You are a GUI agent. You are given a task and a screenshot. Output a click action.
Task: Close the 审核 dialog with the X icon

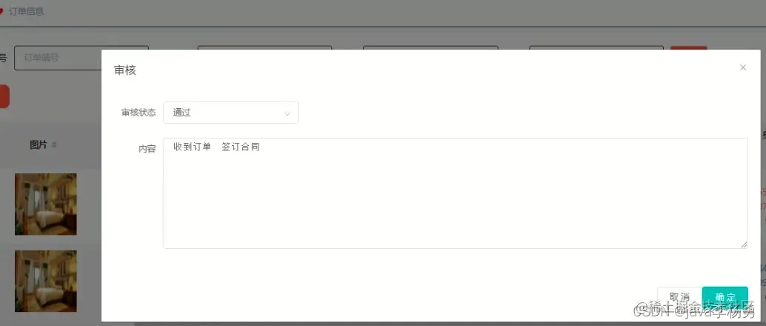[x=742, y=67]
